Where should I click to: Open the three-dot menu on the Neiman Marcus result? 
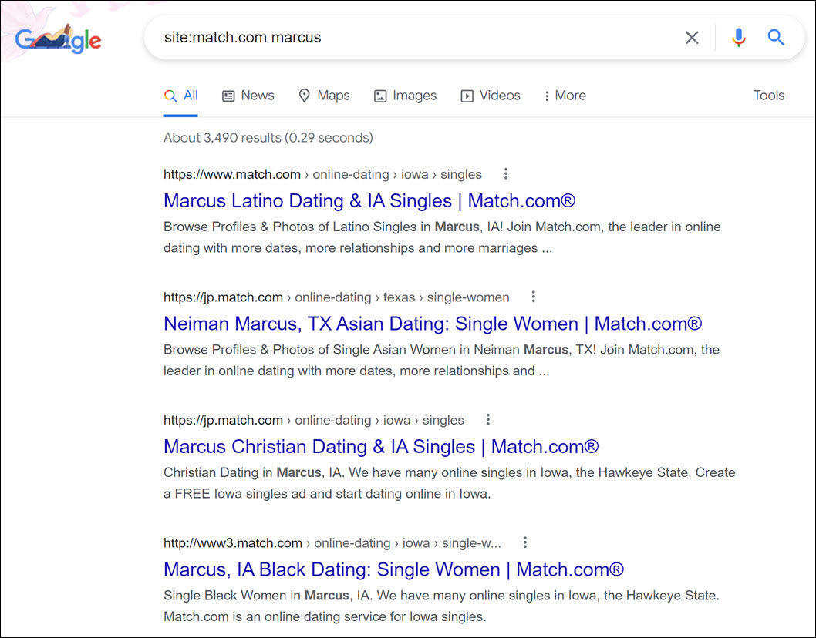(533, 296)
